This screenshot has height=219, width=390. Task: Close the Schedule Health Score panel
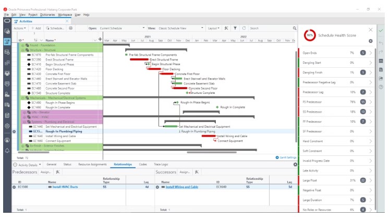pyautogui.click(x=371, y=30)
